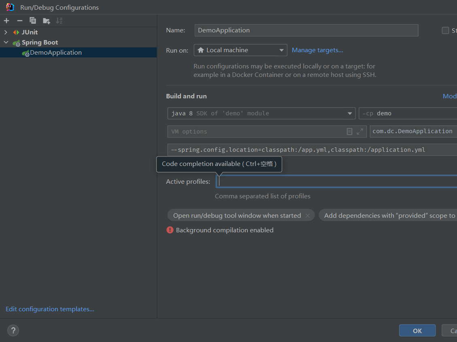Open the 'Run on' Local machine dropdown
The image size is (457, 342).
(240, 50)
